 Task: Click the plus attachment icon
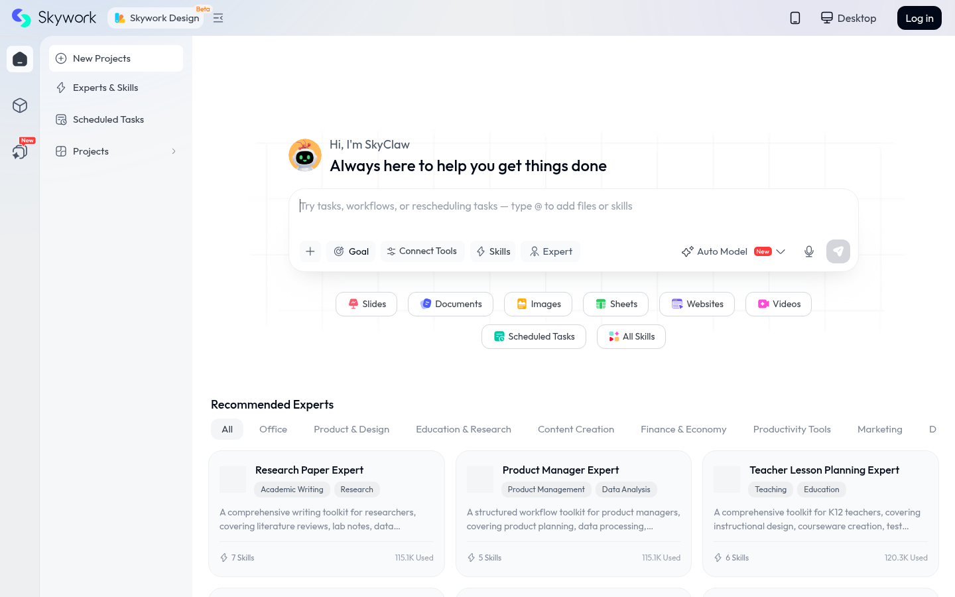(x=310, y=251)
